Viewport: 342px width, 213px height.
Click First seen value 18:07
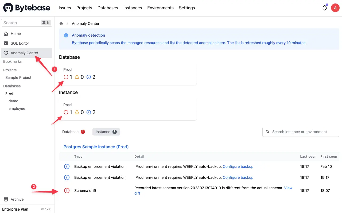(x=325, y=191)
